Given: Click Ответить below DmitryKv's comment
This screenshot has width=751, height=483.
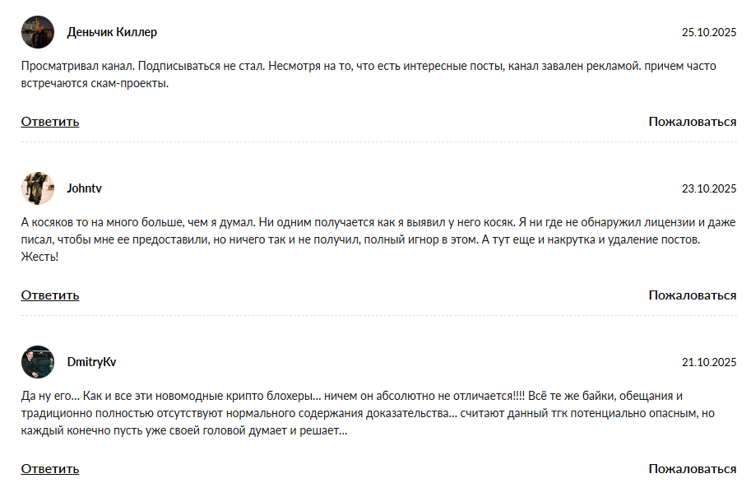Looking at the screenshot, I should (50, 469).
